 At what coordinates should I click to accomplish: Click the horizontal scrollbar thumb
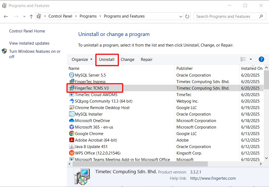click(140, 164)
